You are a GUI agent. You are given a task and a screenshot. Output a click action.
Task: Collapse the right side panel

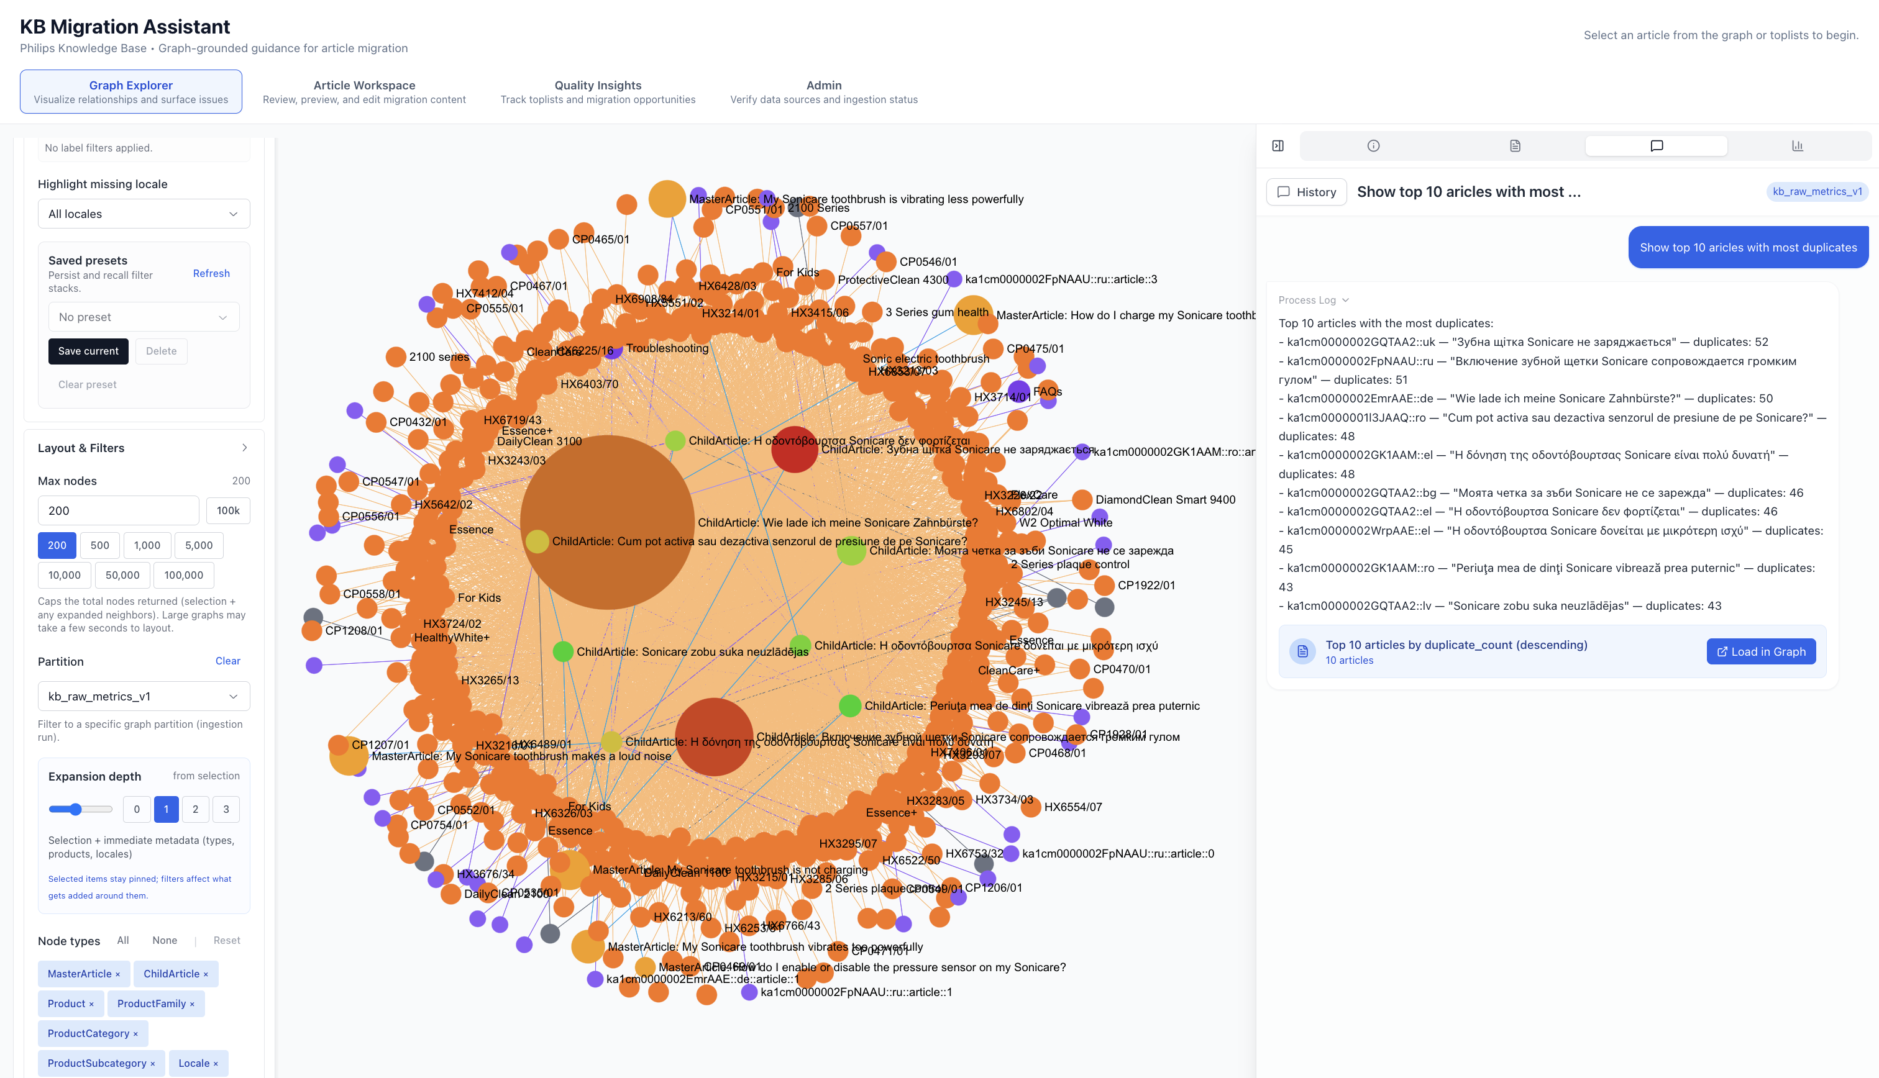pos(1277,146)
